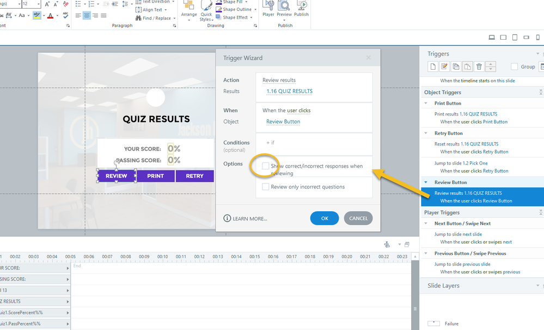Change Review results action
This screenshot has height=330, width=544.
(x=279, y=80)
